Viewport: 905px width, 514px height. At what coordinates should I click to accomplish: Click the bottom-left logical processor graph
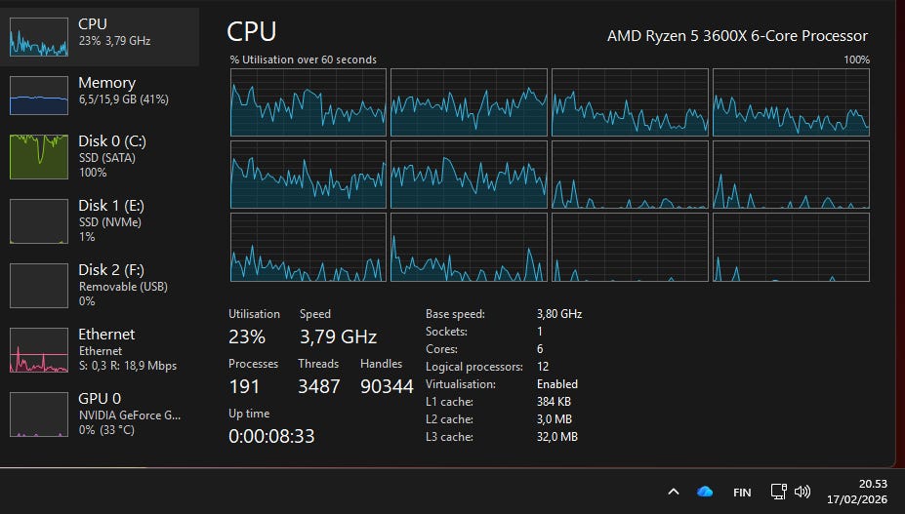pyautogui.click(x=309, y=247)
